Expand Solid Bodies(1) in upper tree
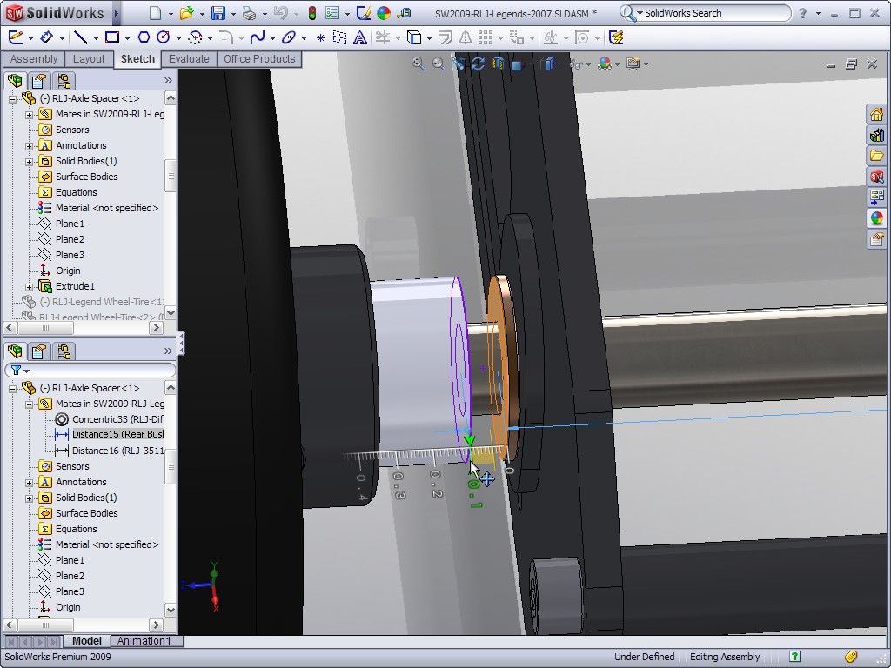The width and height of the screenshot is (891, 668). click(x=29, y=162)
